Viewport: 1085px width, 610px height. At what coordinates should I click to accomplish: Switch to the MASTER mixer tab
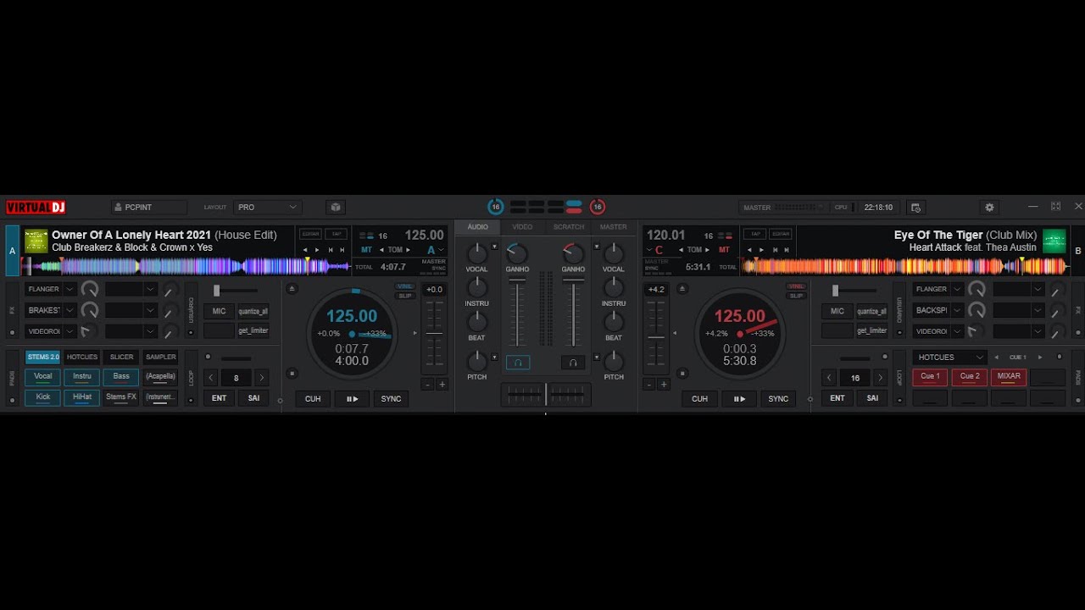point(613,227)
